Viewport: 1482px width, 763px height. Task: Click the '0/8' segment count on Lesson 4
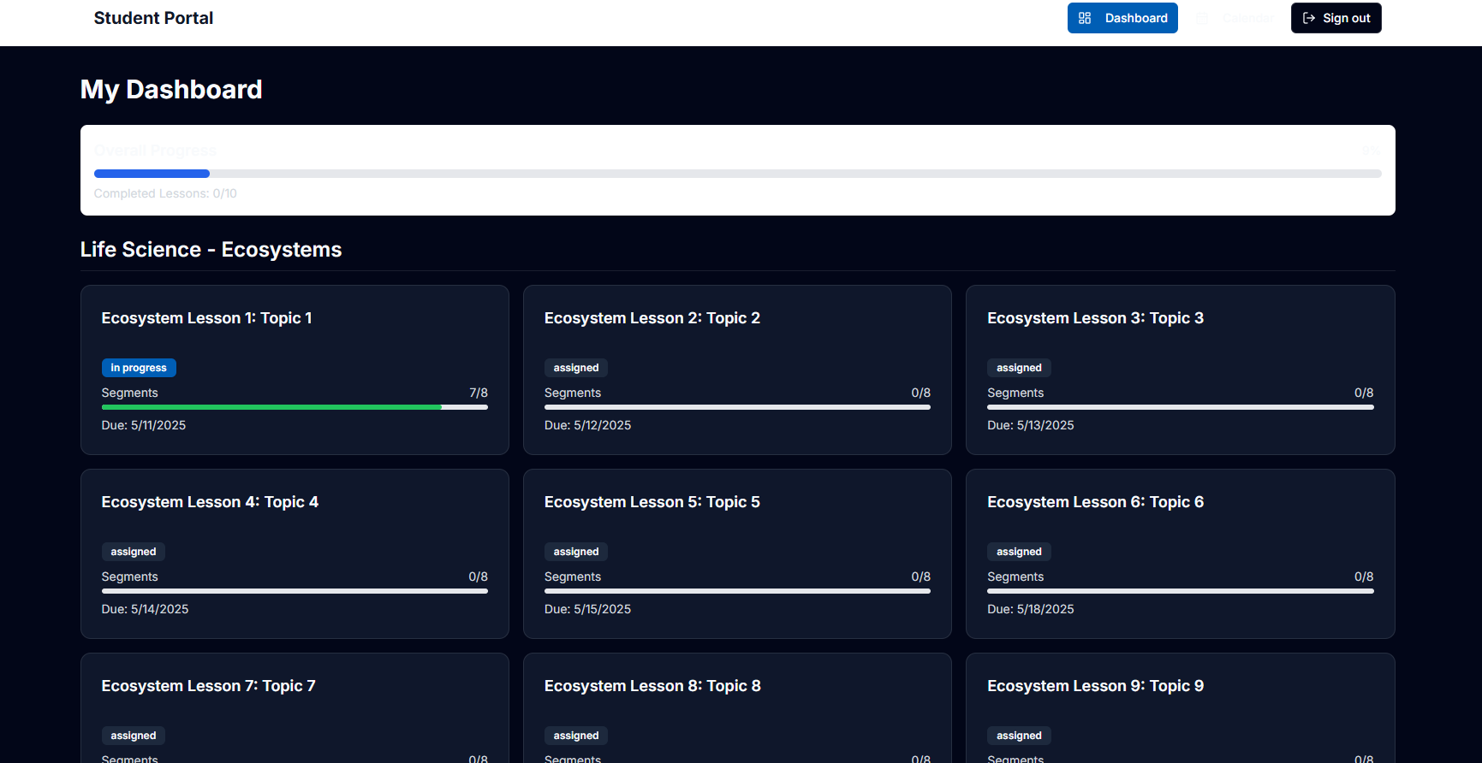click(478, 577)
